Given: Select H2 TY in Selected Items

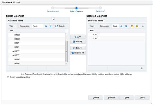Looking at the screenshot, I should [116, 38].
